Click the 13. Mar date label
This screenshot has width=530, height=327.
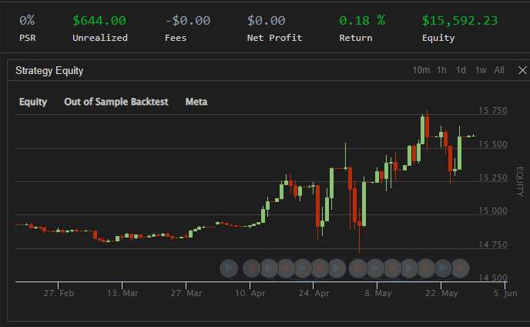122,293
